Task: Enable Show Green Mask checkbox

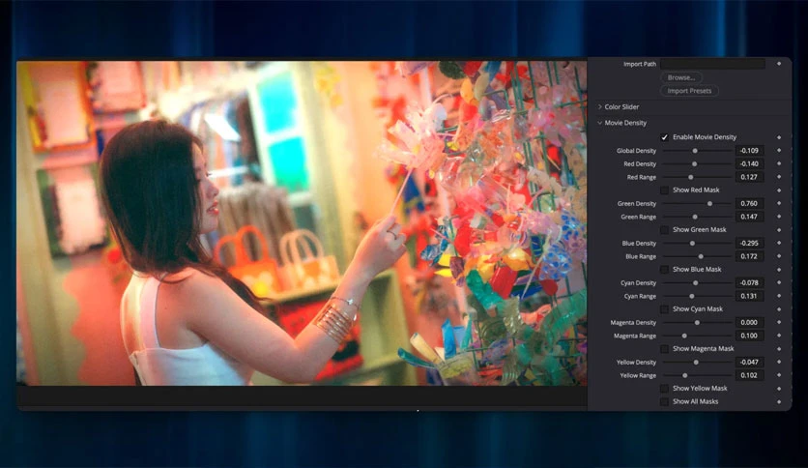Action: point(664,230)
